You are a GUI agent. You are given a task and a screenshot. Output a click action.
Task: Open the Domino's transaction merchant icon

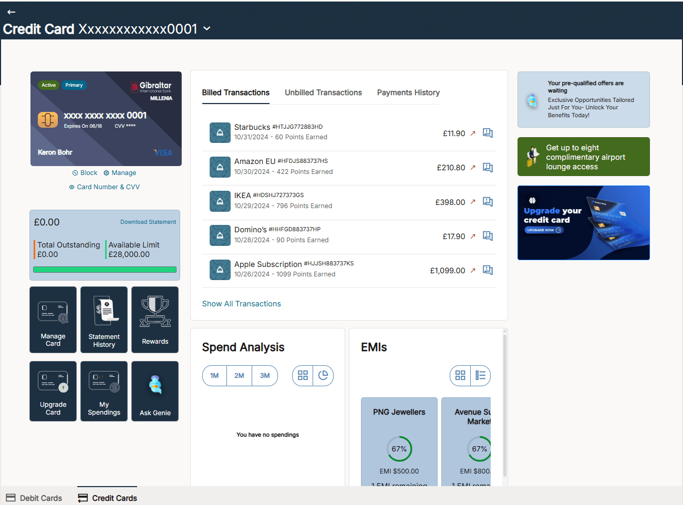tap(220, 235)
